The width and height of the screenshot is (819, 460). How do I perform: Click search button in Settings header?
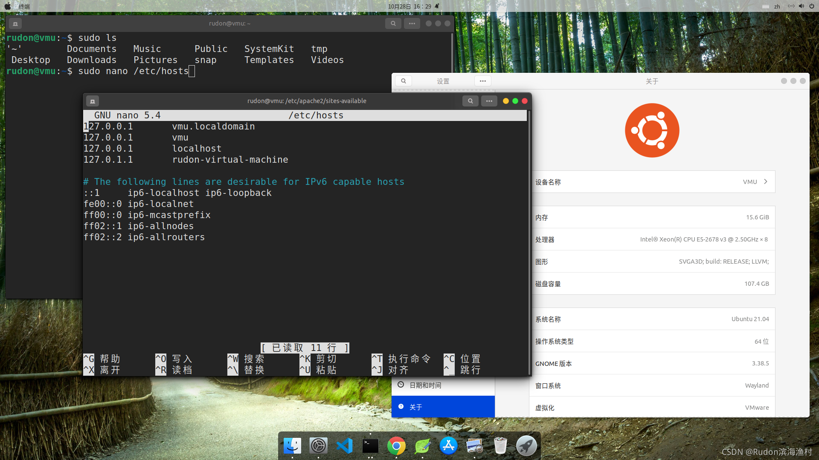click(403, 81)
